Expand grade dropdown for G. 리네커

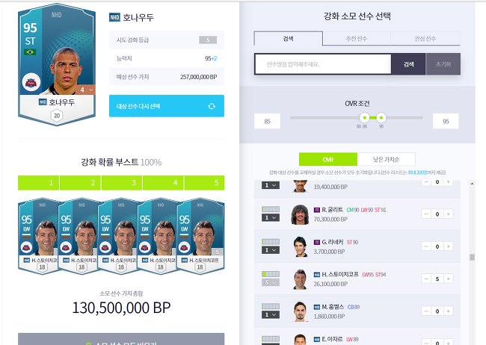point(270,250)
